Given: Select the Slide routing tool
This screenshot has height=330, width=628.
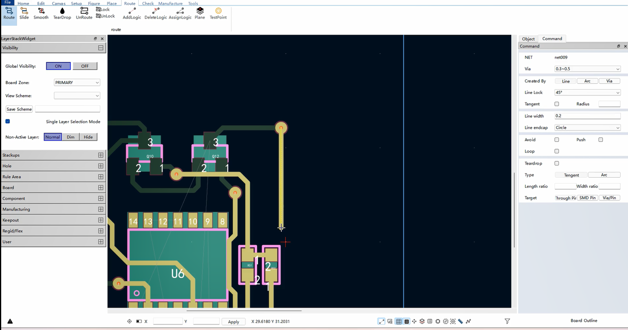Looking at the screenshot, I should click(24, 13).
